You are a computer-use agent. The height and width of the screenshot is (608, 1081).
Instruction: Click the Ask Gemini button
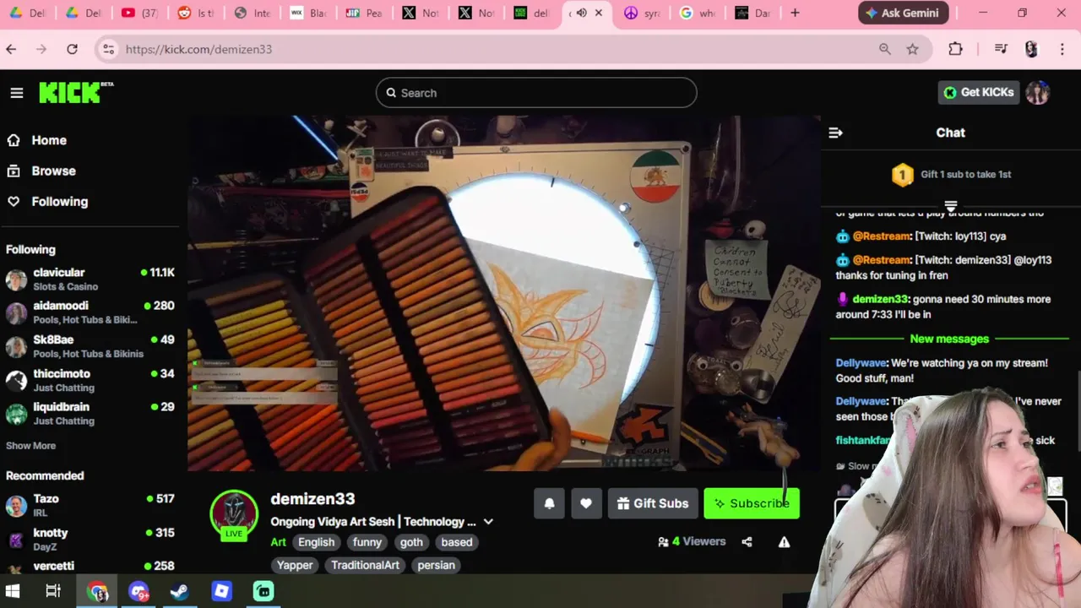tap(904, 13)
